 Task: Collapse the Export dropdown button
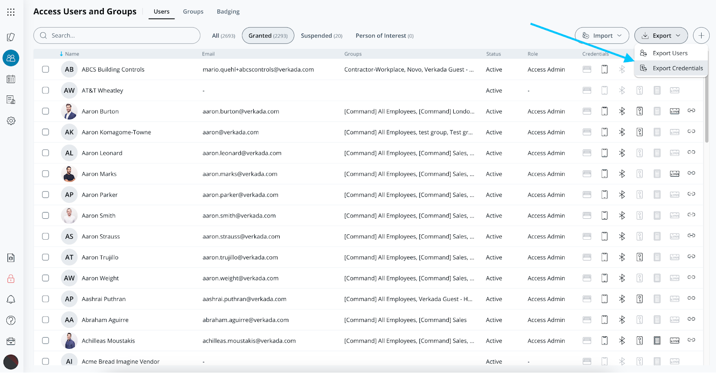pyautogui.click(x=661, y=36)
